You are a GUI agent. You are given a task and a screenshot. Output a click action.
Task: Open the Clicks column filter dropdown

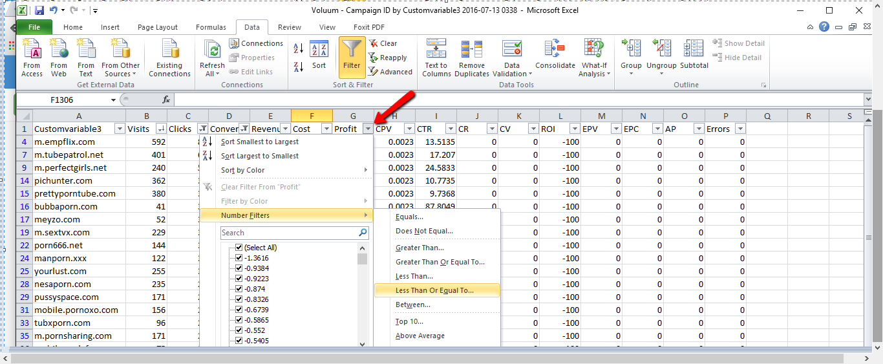pos(202,129)
